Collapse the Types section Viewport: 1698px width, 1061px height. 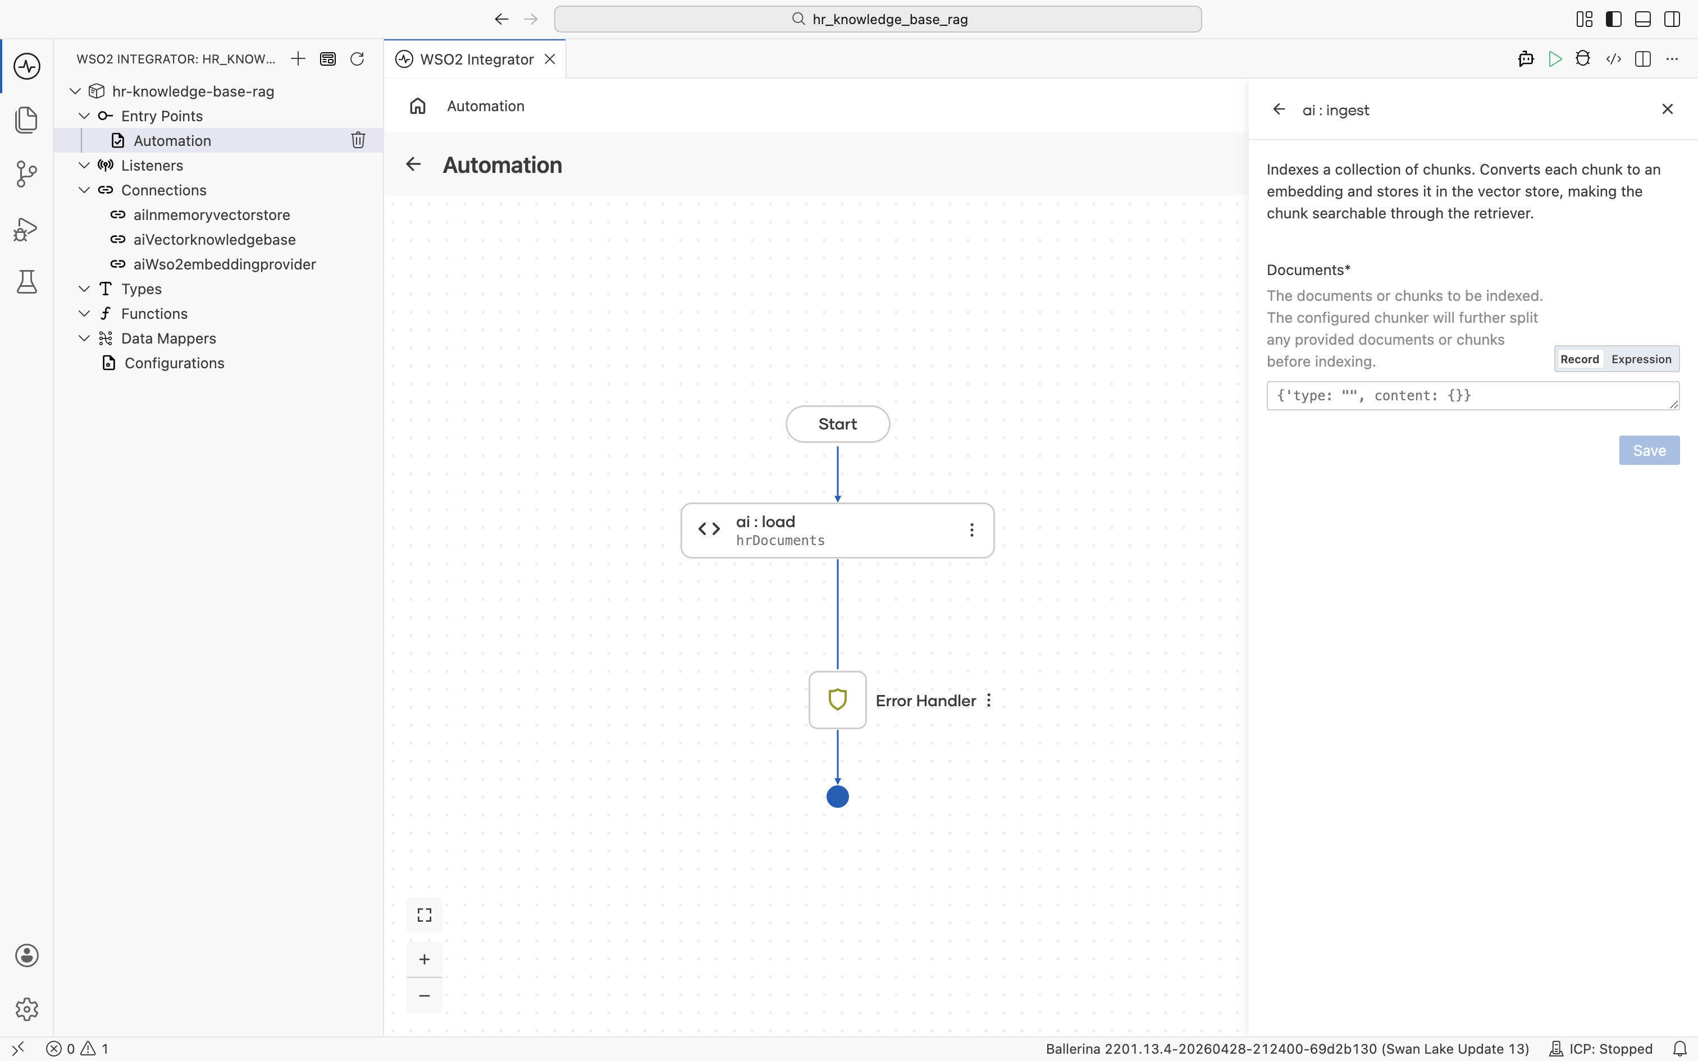[x=84, y=289]
